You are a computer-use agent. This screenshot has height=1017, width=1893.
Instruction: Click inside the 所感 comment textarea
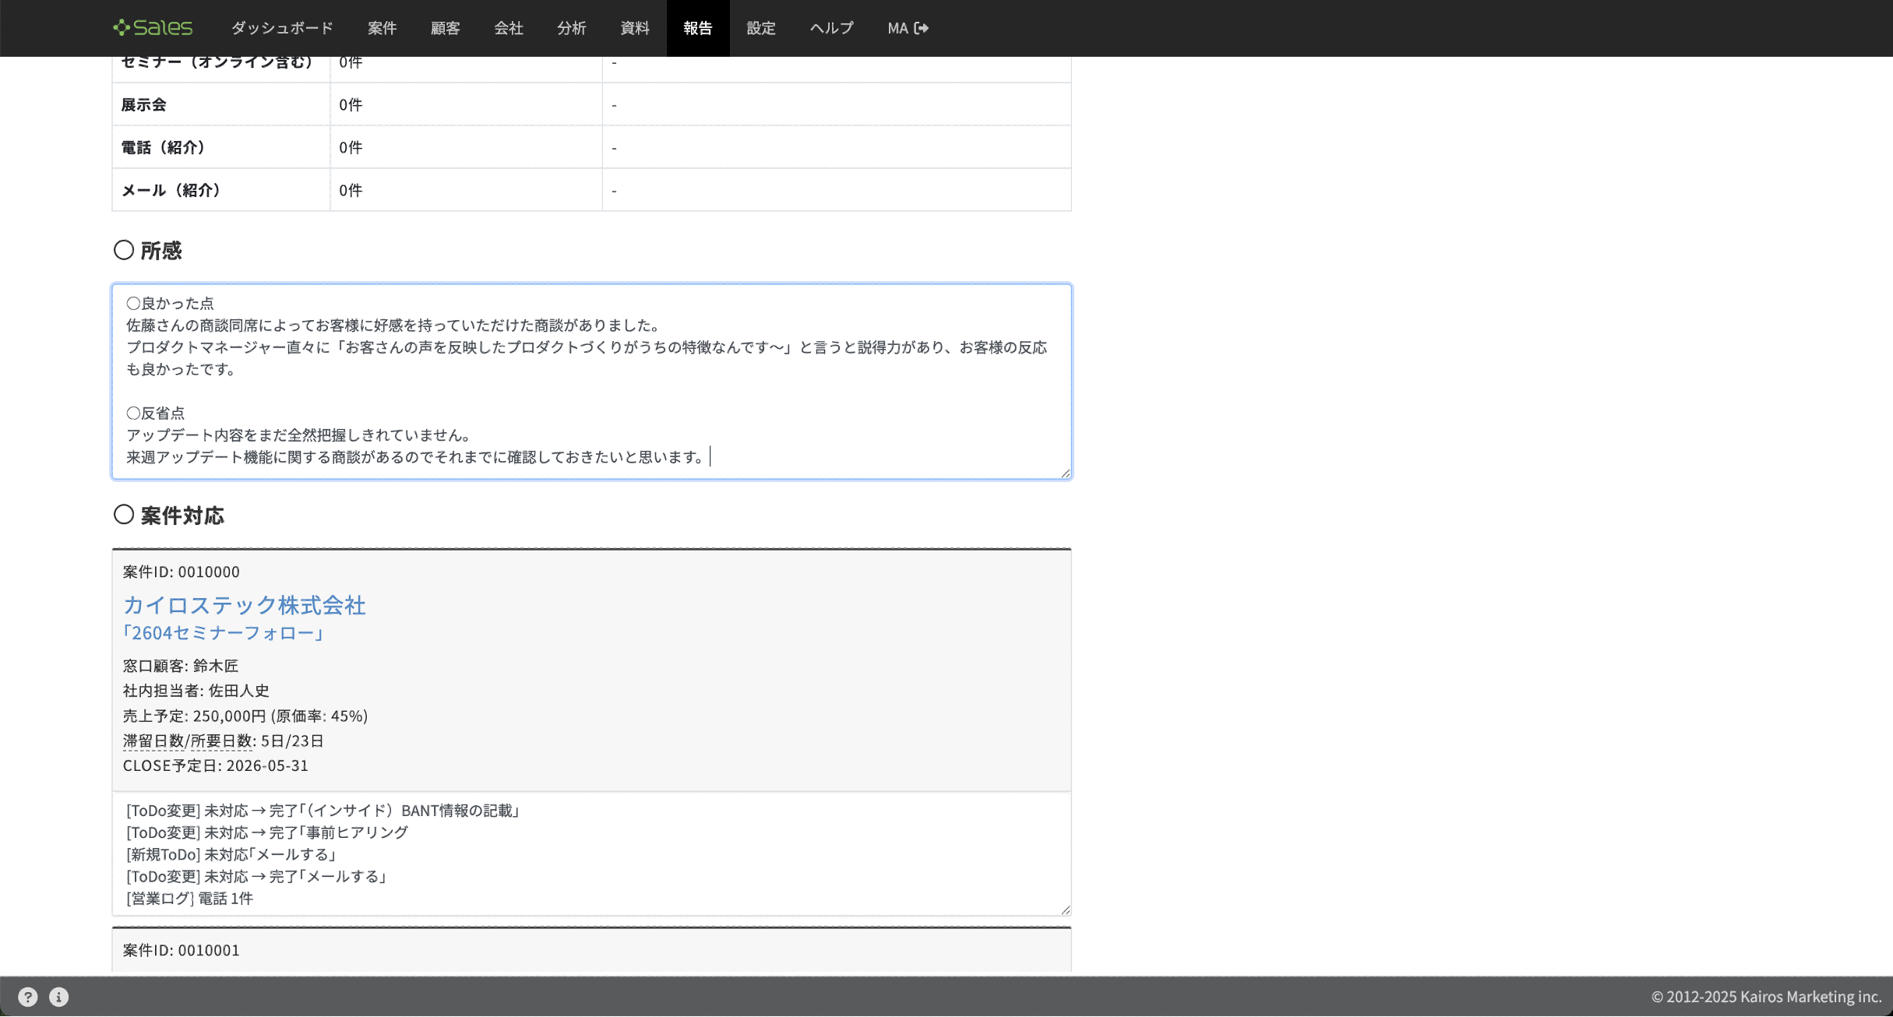(x=590, y=381)
